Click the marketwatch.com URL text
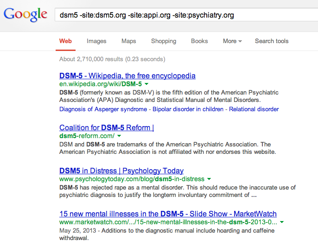 tap(168, 222)
